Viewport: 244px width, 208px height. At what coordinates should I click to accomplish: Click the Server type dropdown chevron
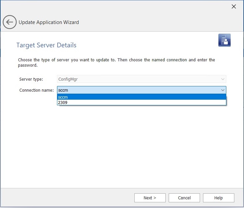coord(223,79)
